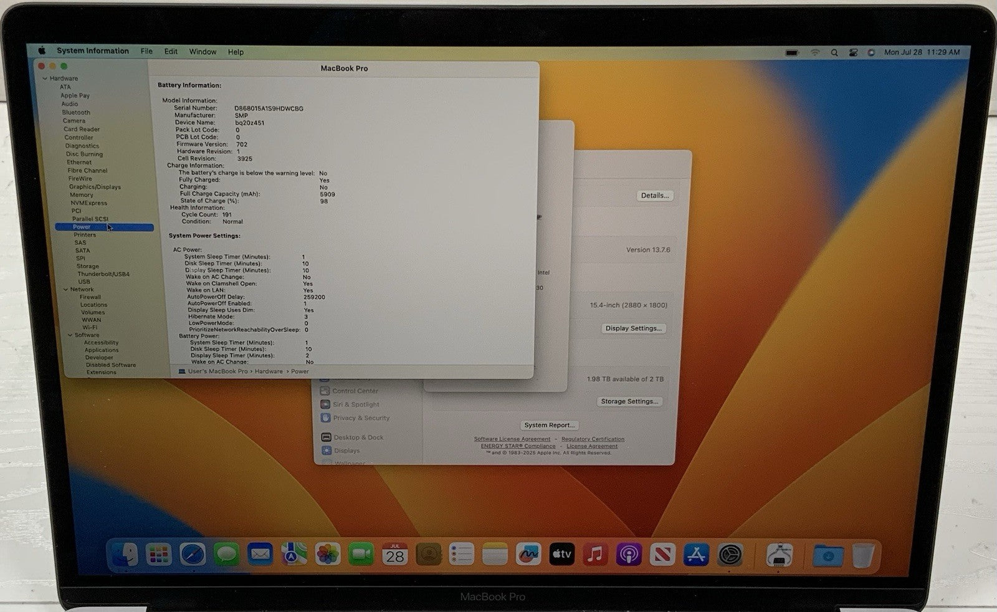
Task: Click the Storage Settings... button
Action: (629, 401)
